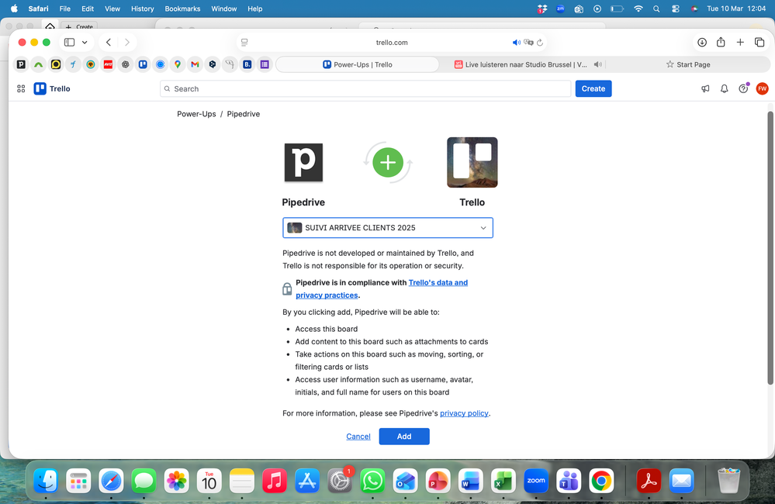Viewport: 775px width, 504px height.
Task: Mute the Studio Brussel tab audio
Action: 597,64
